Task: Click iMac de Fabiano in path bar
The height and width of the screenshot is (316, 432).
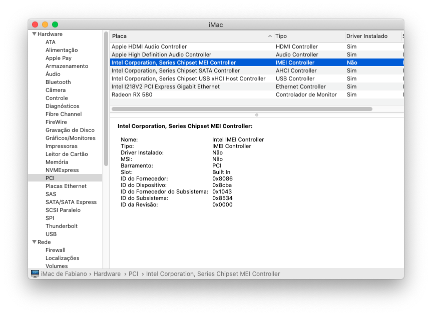Action: coord(64,274)
